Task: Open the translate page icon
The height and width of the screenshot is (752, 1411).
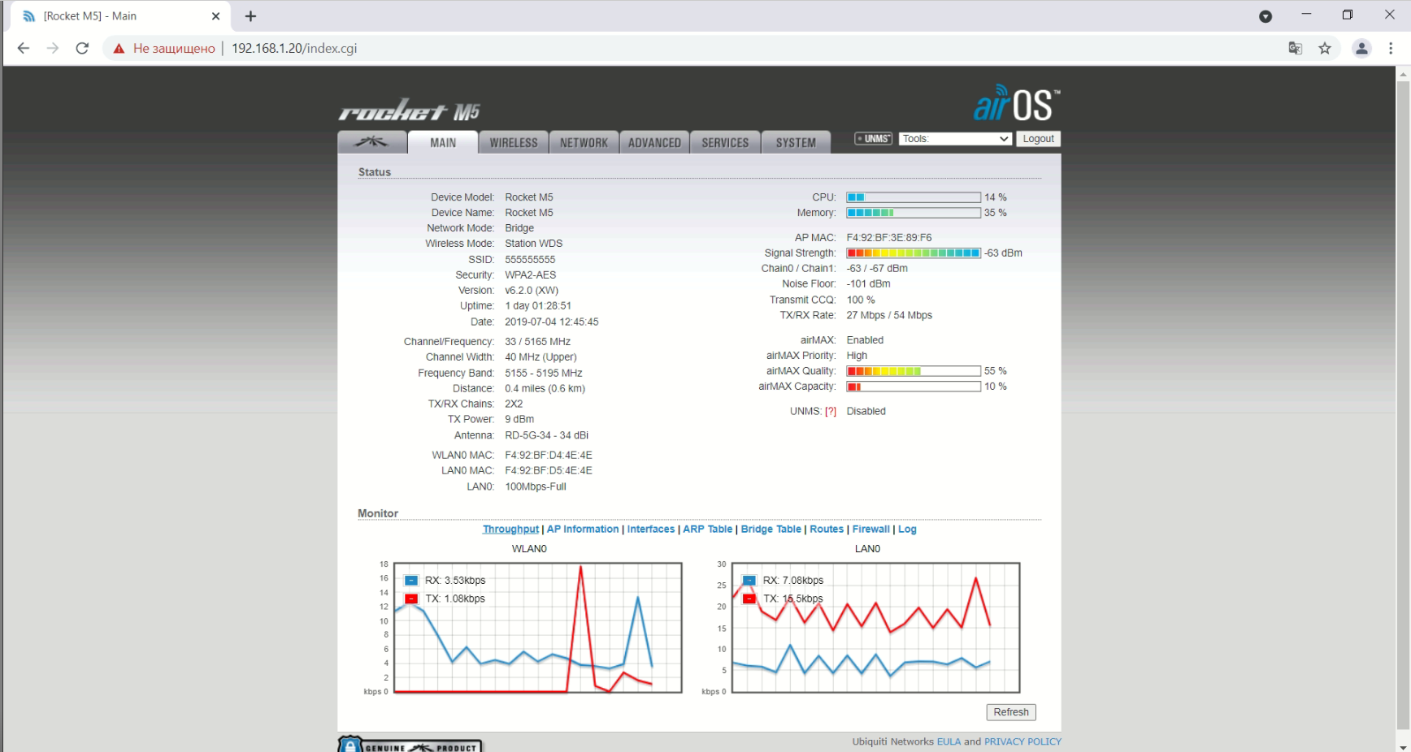Action: (1296, 48)
